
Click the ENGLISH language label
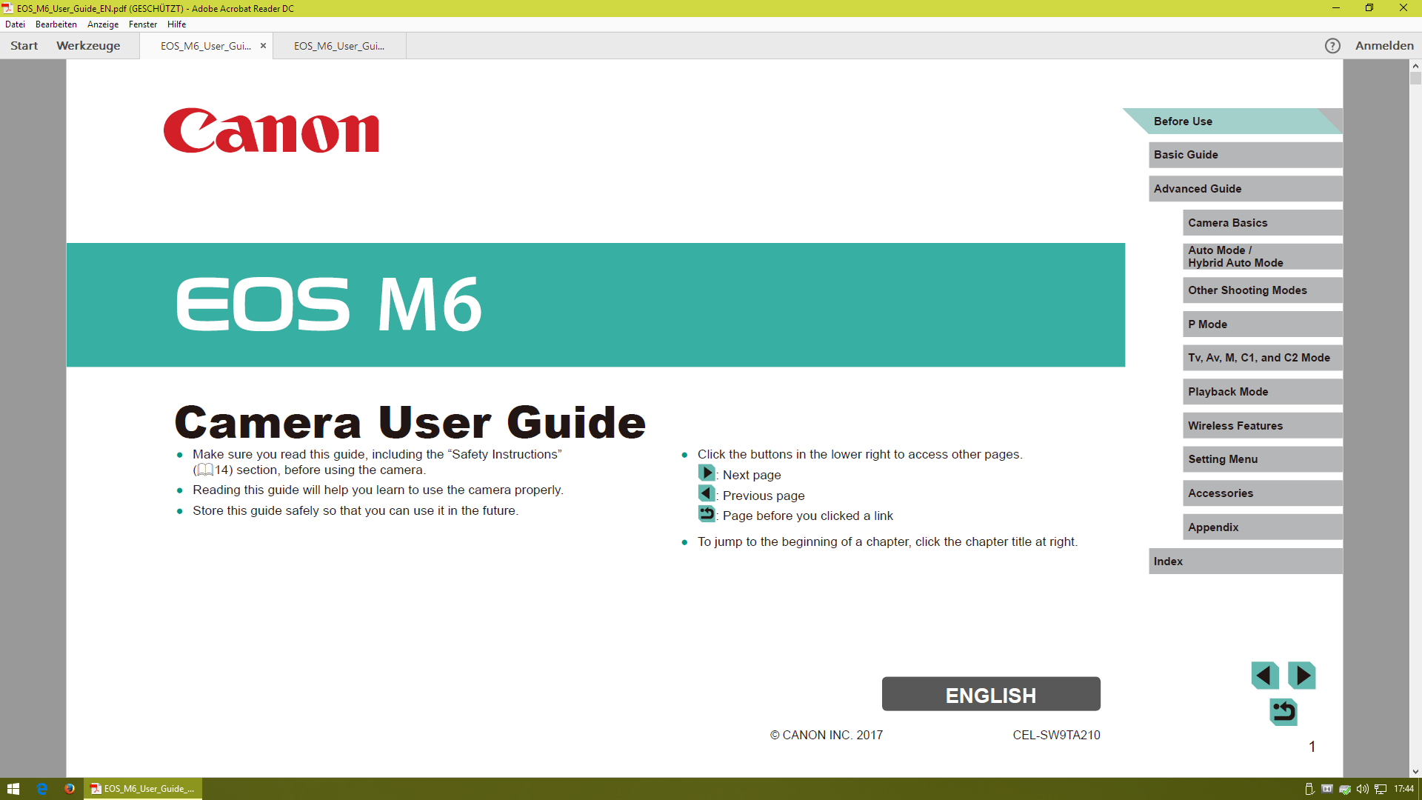991,695
